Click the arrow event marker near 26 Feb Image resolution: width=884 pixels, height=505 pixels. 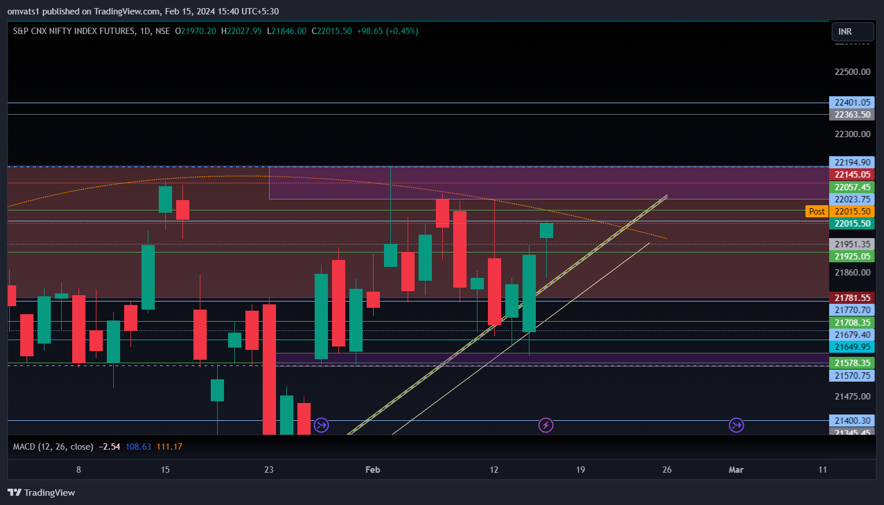(x=736, y=425)
